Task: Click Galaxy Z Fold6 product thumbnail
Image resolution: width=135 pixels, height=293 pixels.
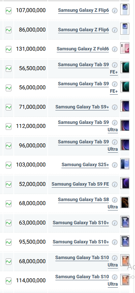Action: (x=125, y=48)
